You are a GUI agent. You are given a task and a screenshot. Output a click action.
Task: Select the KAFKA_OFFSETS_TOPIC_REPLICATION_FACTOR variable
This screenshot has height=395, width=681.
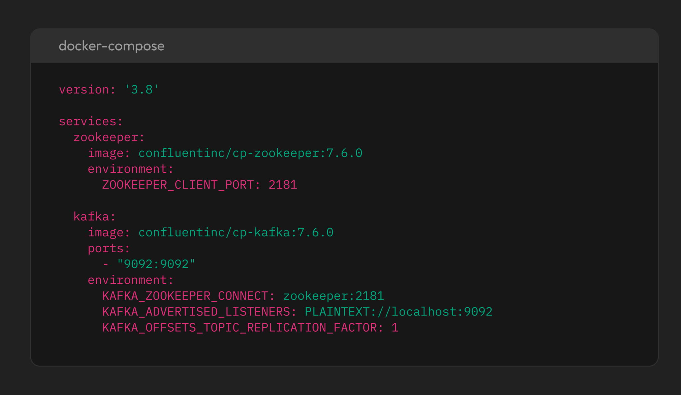coord(241,327)
